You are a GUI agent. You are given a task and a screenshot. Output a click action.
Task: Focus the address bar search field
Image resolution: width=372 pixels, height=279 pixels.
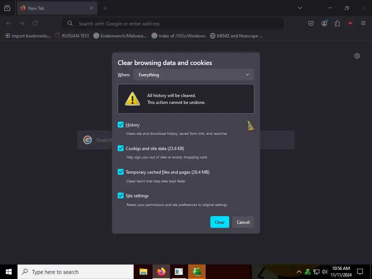pyautogui.click(x=173, y=24)
